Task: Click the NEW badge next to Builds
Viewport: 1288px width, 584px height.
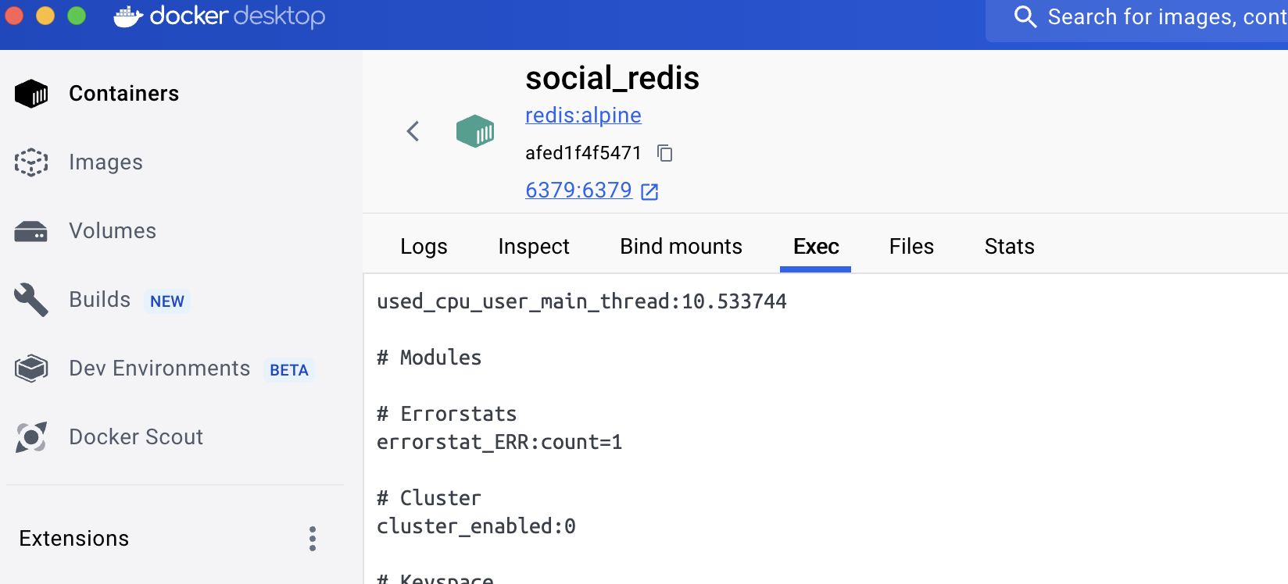Action: click(167, 301)
